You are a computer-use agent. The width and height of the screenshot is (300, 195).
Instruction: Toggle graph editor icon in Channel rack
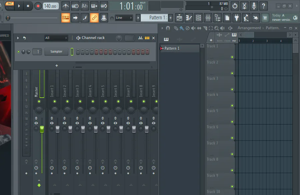coord(140,38)
